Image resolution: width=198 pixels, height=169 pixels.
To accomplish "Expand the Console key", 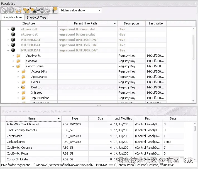I will point(13,61).
